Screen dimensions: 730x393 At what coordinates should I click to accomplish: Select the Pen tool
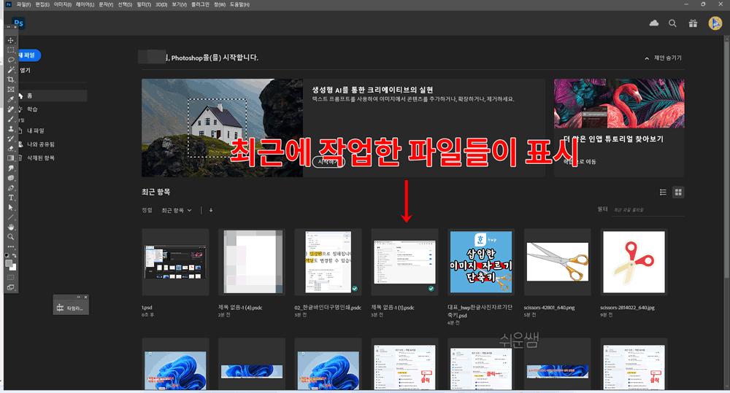(x=11, y=188)
